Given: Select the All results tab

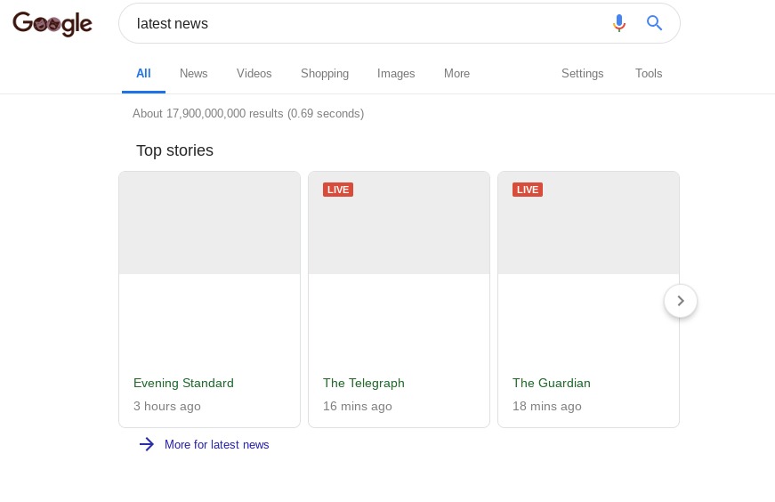Looking at the screenshot, I should (143, 74).
